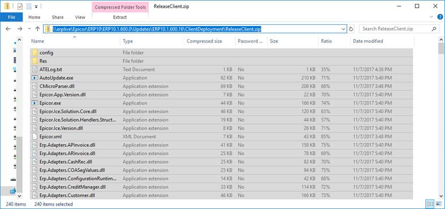Select the Epicor.exe application icon

coord(34,103)
